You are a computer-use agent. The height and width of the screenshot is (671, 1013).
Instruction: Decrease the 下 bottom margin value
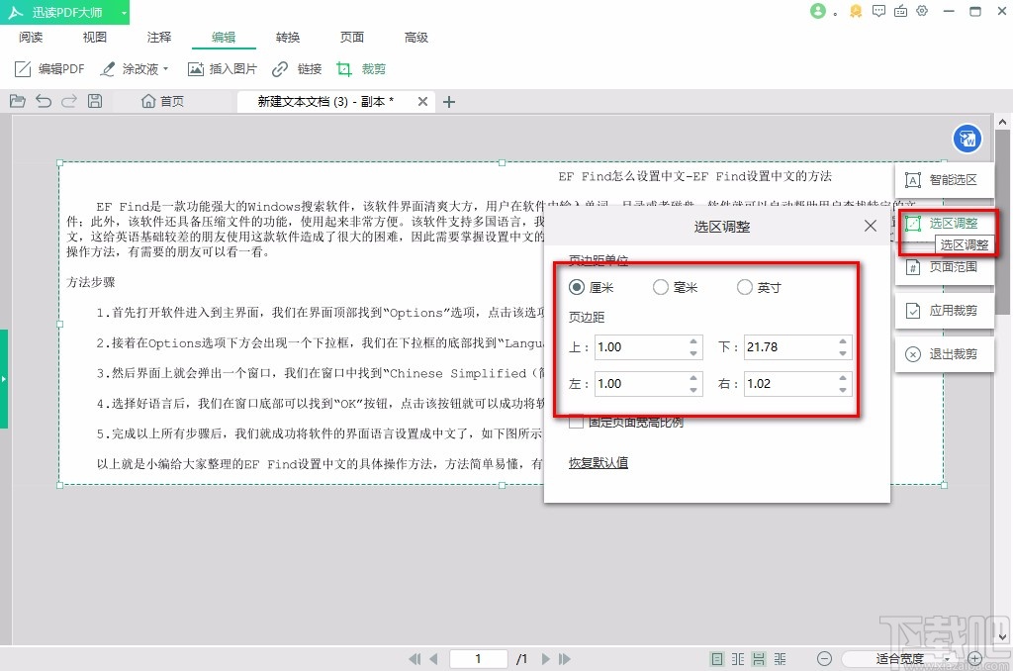843,353
